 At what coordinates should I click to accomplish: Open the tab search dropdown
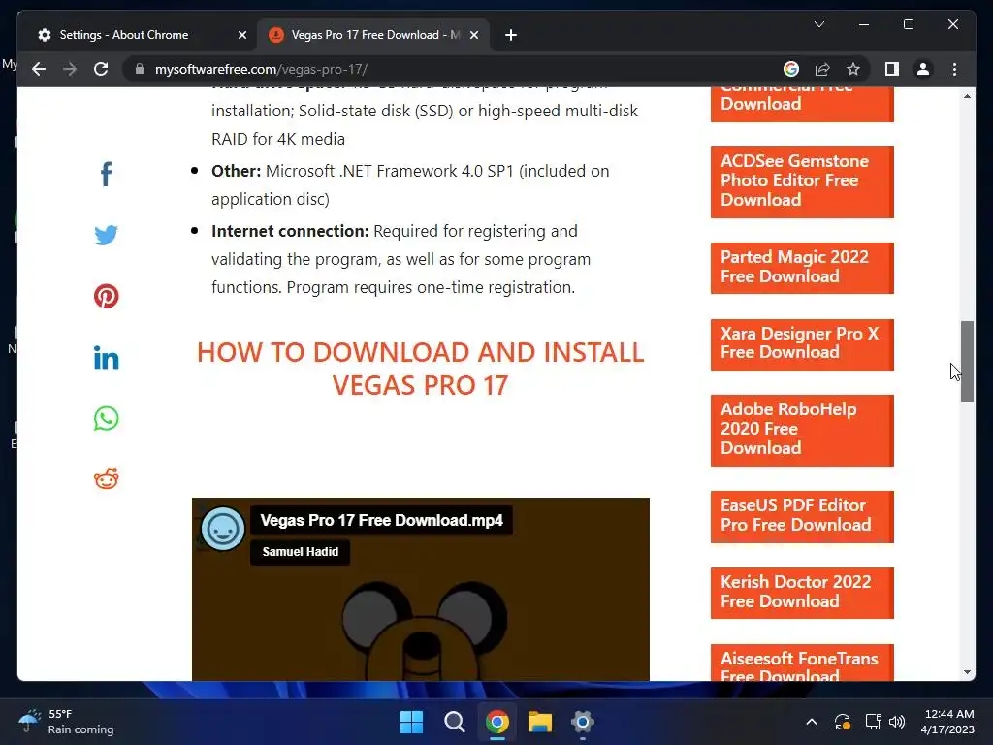818,24
